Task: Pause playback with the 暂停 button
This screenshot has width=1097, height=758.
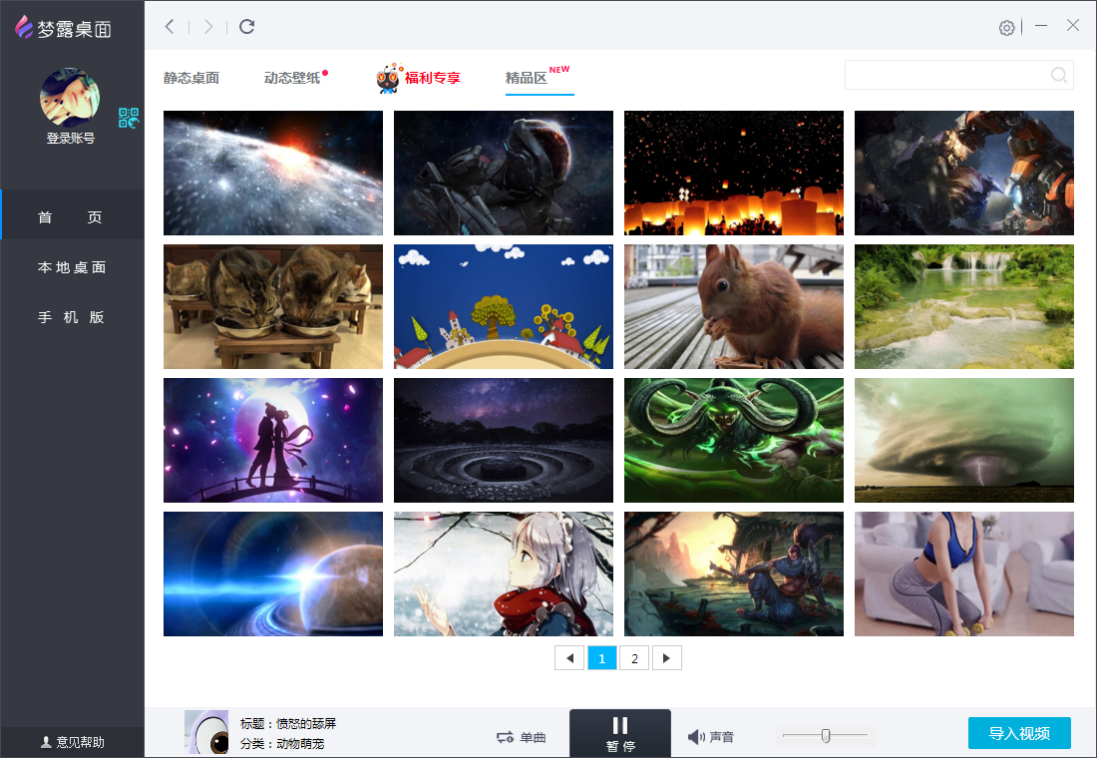Action: coord(620,733)
